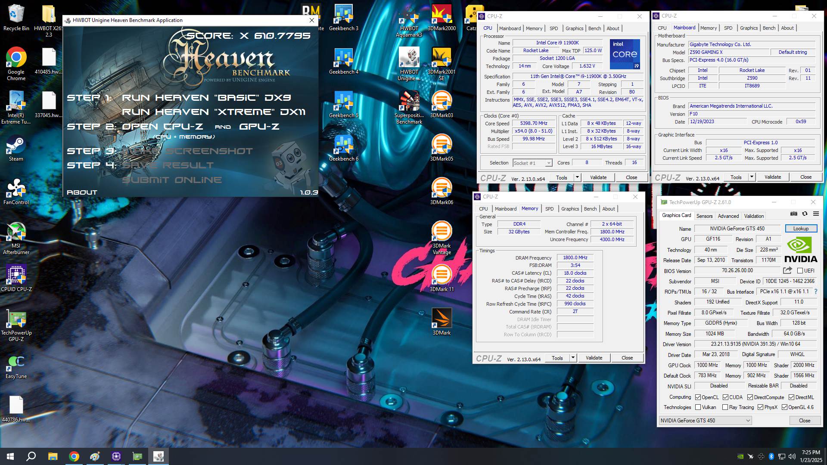Screen dimensions: 827x465
Task: Switch to SPD tab in CPU-Z CPU window
Action: click(x=553, y=28)
